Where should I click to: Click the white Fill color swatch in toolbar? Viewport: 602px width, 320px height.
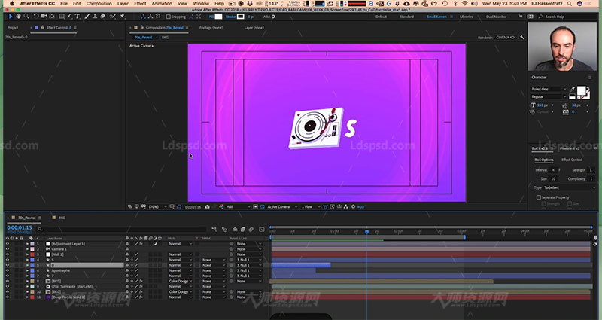[218, 17]
